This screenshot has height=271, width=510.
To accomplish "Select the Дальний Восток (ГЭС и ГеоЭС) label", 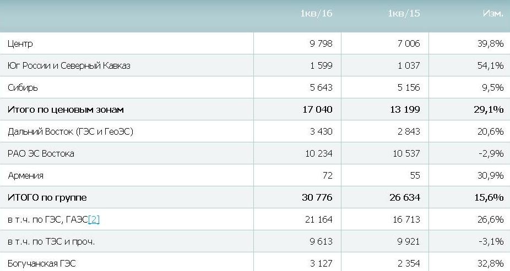I will pyautogui.click(x=70, y=131).
